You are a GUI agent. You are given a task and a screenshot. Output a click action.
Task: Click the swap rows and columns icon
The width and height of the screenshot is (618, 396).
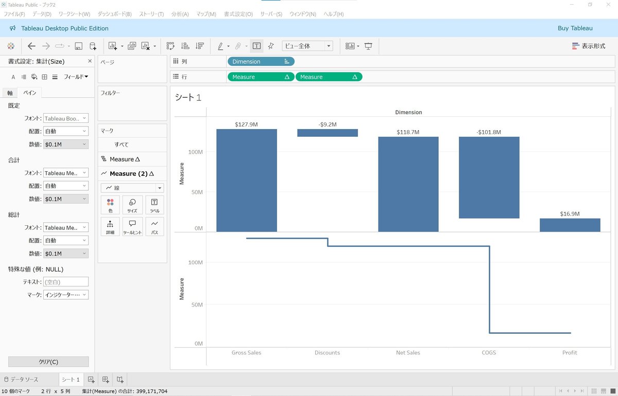(x=171, y=46)
